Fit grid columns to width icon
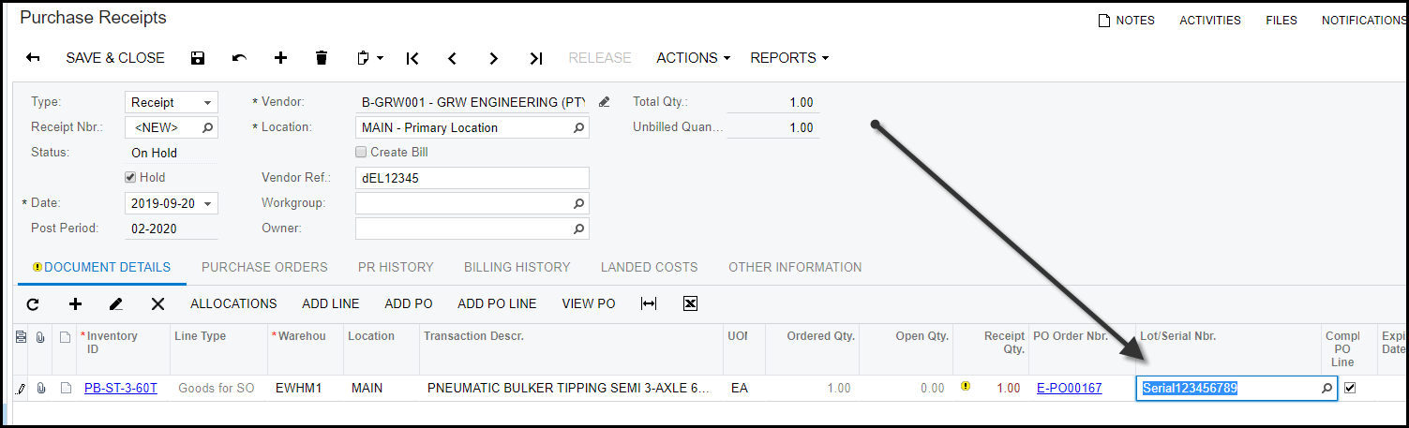The height and width of the screenshot is (428, 1409). coord(649,303)
